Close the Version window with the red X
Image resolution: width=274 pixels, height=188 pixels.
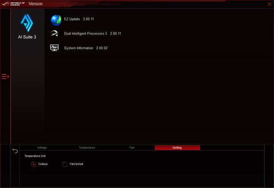click(x=269, y=4)
